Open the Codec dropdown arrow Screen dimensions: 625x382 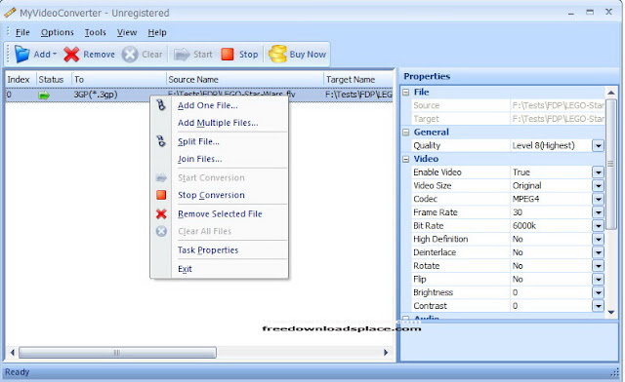[x=598, y=199]
